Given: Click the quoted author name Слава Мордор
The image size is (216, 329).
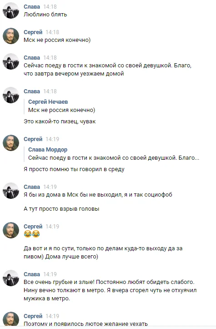Looking at the screenshot, I should pos(48,150).
